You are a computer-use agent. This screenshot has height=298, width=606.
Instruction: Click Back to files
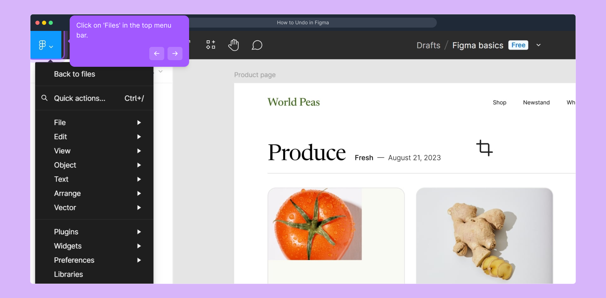(x=75, y=74)
